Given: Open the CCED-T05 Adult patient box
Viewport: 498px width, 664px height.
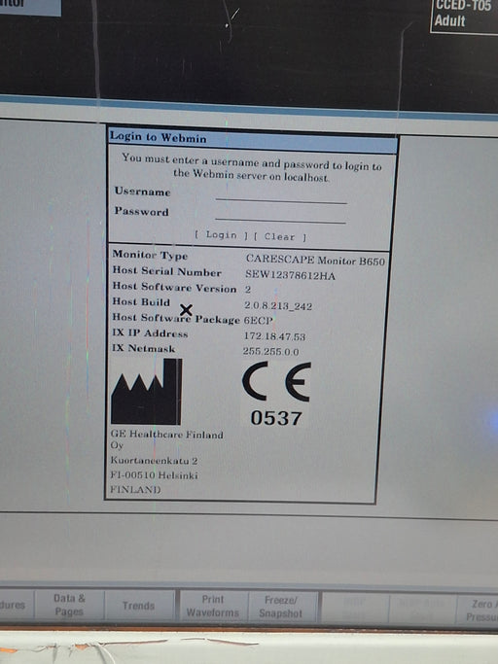Looking at the screenshot, I should click(464, 16).
